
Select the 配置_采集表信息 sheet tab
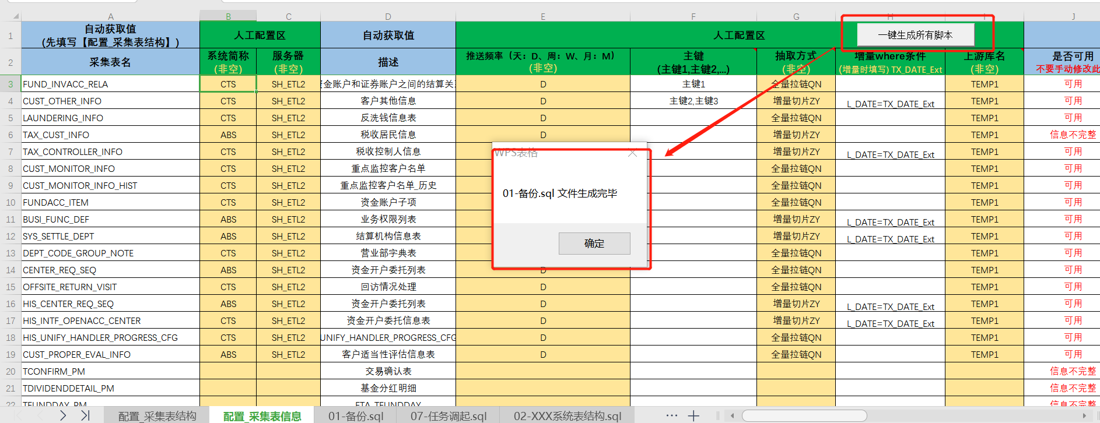(x=262, y=416)
